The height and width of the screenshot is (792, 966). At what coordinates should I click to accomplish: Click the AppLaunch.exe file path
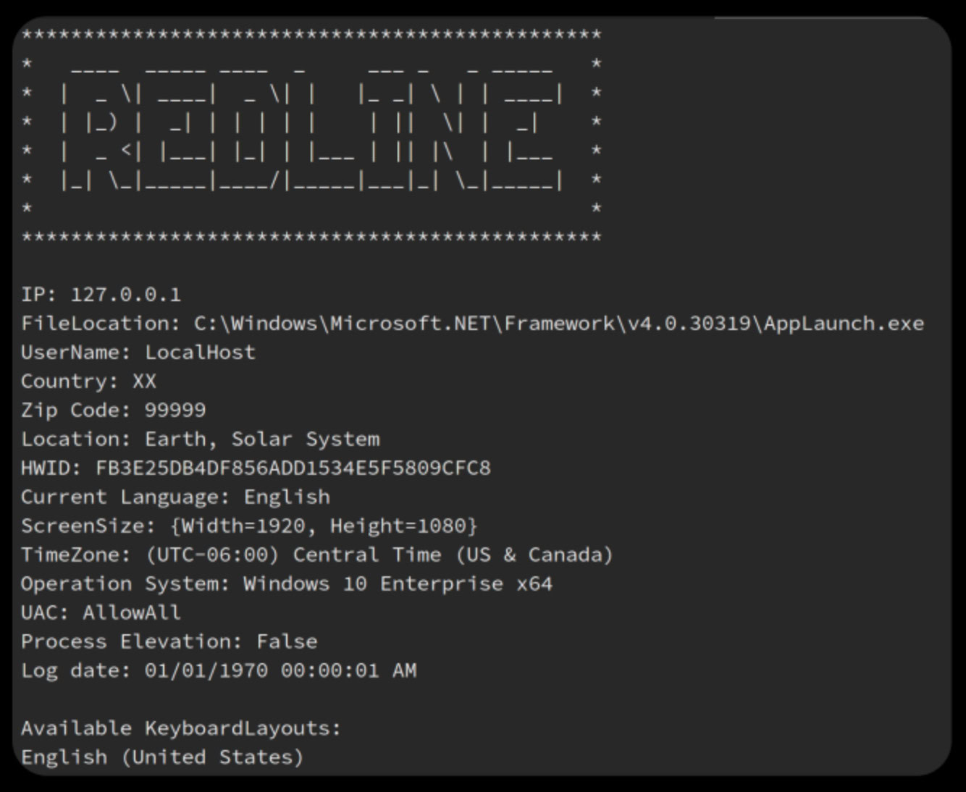pos(558,324)
